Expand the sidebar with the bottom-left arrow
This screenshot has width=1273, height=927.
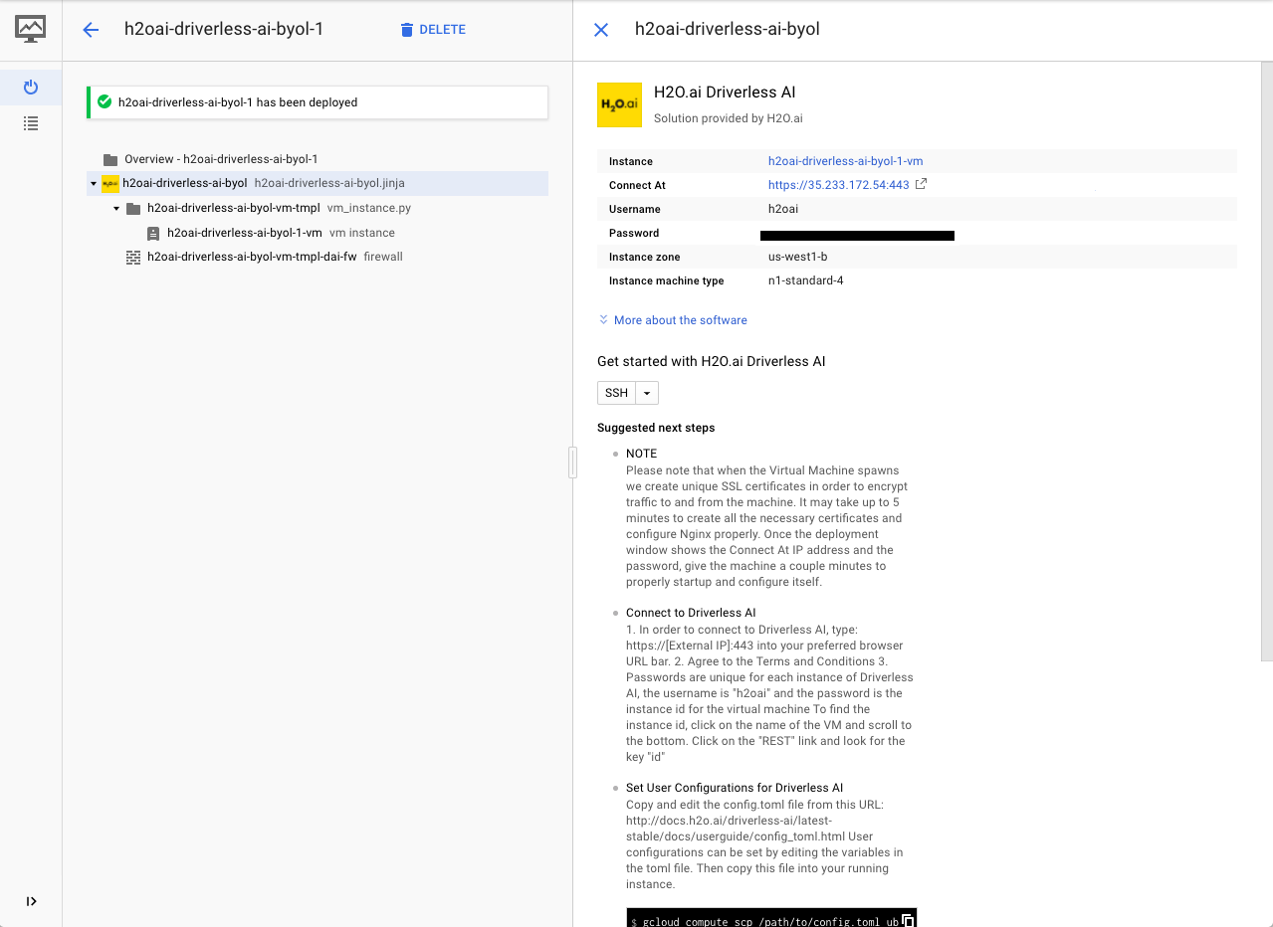coord(30,901)
